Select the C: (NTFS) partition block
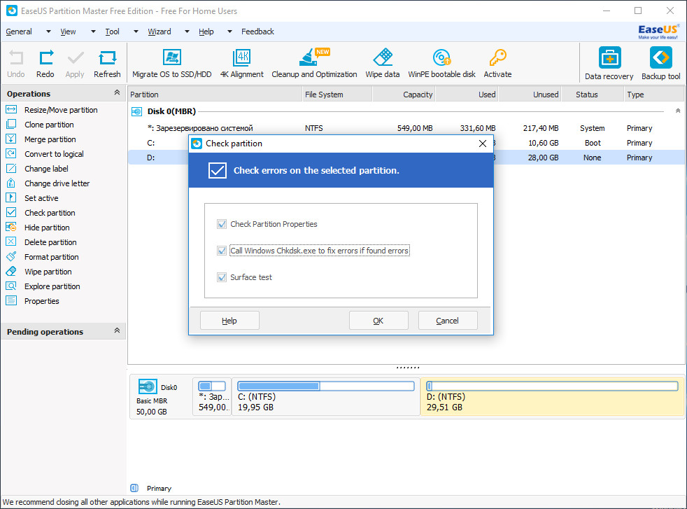Image resolution: width=687 pixels, height=509 pixels. click(325, 397)
